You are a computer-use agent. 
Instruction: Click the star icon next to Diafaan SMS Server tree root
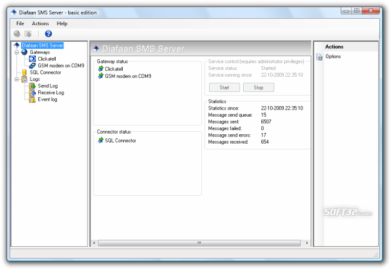(x=16, y=45)
